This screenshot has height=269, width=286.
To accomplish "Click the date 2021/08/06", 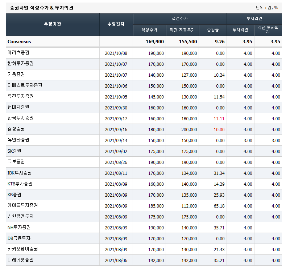I will 116,261.
